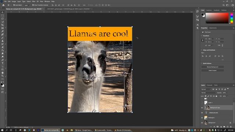Click the rotation angle input field
Viewport: 235px width, 132px height.
point(210,45)
